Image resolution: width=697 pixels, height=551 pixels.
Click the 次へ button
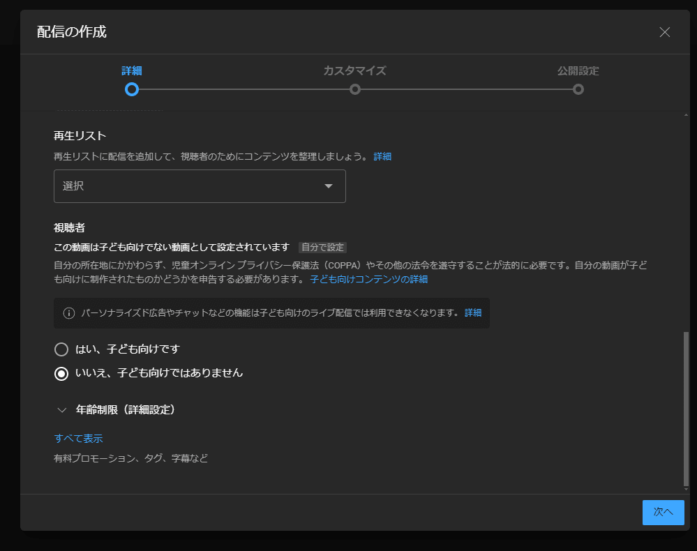pos(663,513)
